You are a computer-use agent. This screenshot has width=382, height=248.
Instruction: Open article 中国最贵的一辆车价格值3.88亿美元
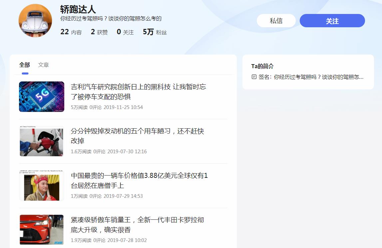click(x=139, y=181)
